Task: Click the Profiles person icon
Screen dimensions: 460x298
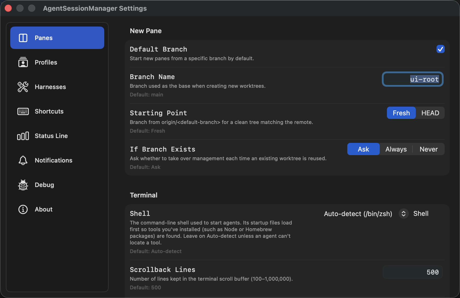Action: tap(23, 62)
